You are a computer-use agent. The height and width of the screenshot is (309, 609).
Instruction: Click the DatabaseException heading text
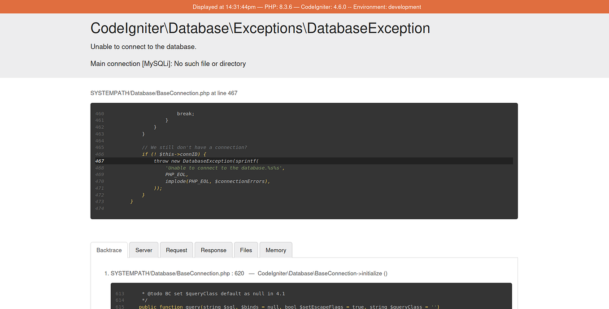[x=260, y=28]
